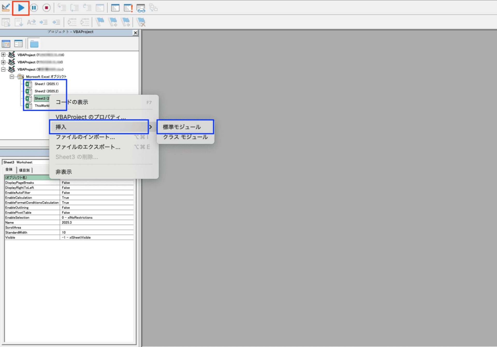This screenshot has width=497, height=347.
Task: Select the EnableFormatConditionsCalculation property name
Action: pyautogui.click(x=32, y=203)
